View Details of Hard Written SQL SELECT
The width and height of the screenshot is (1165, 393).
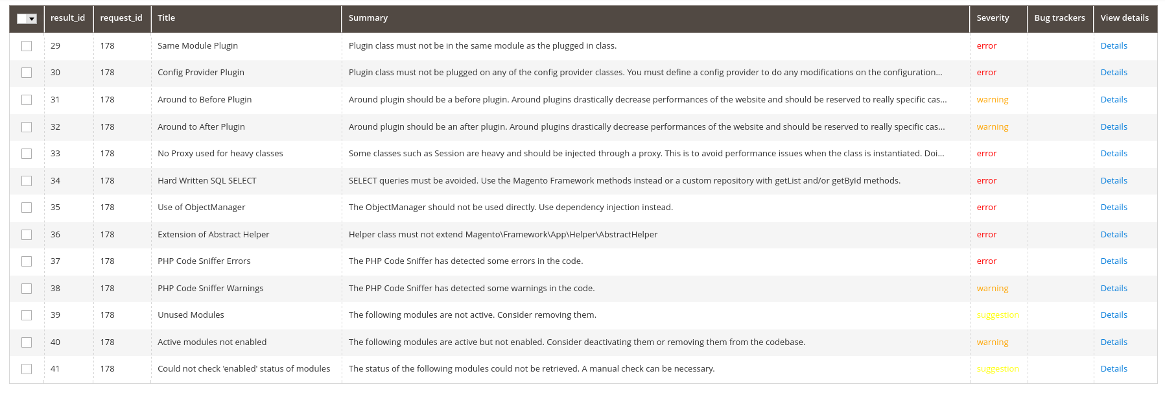click(x=1114, y=181)
